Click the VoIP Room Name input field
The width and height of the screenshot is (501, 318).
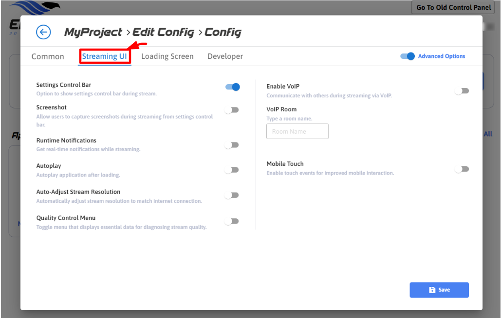coord(297,131)
